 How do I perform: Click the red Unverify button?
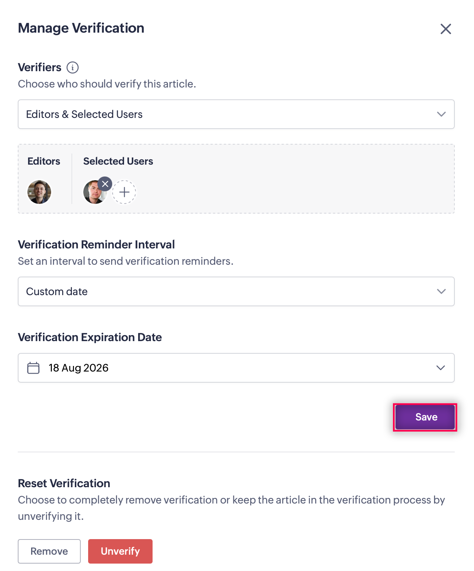pyautogui.click(x=120, y=551)
